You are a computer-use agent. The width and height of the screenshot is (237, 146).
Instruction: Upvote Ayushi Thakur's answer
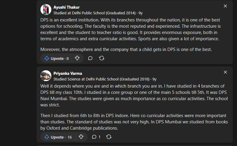(x=56, y=58)
